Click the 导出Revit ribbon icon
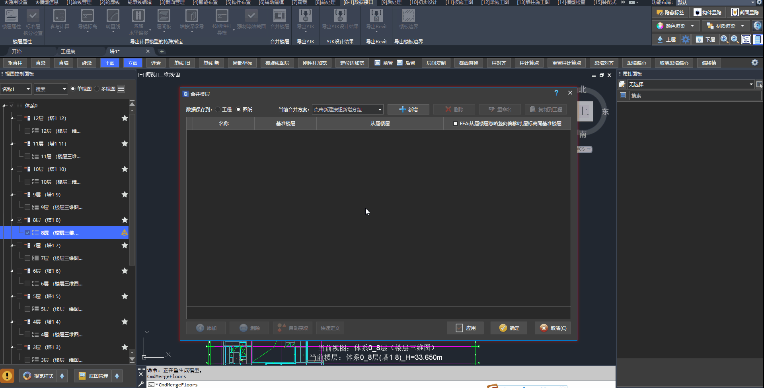Viewport: 764px width, 388px height. (376, 16)
